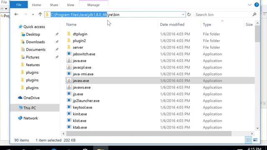
Task: Sort by the Type column header
Action: [207, 25]
